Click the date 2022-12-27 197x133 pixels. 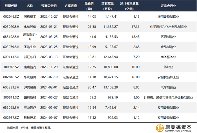(49, 17)
